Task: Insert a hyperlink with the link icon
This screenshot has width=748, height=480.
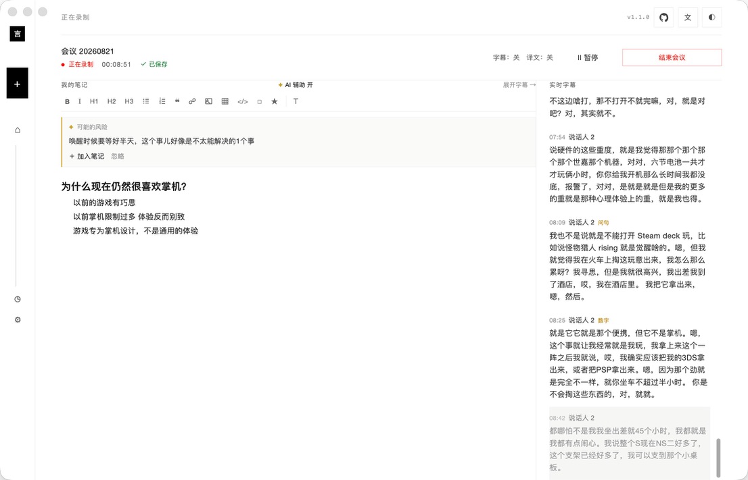Action: coord(192,101)
